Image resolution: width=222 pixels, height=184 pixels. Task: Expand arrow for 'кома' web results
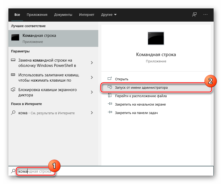click(92, 113)
